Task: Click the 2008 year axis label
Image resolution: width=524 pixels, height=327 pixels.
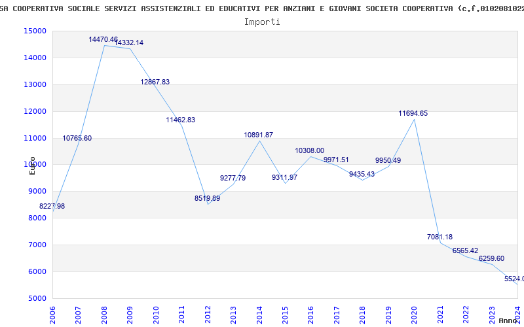Action: [104, 315]
